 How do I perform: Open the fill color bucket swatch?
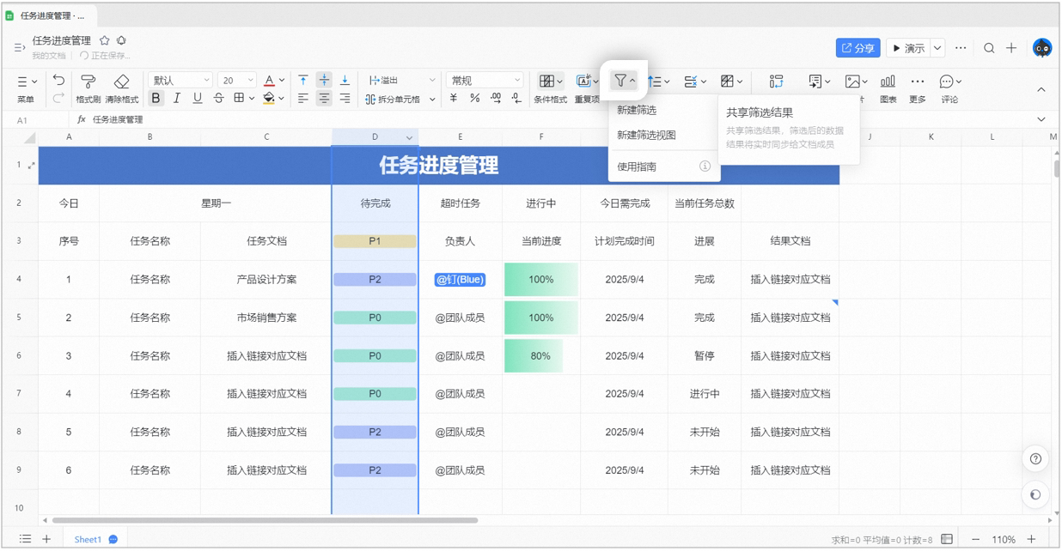268,99
